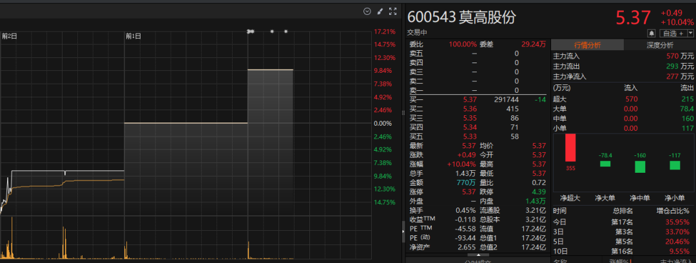The height and width of the screenshot is (263, 696).
Task: Click 跌停 value 4.39
Action: point(539,192)
